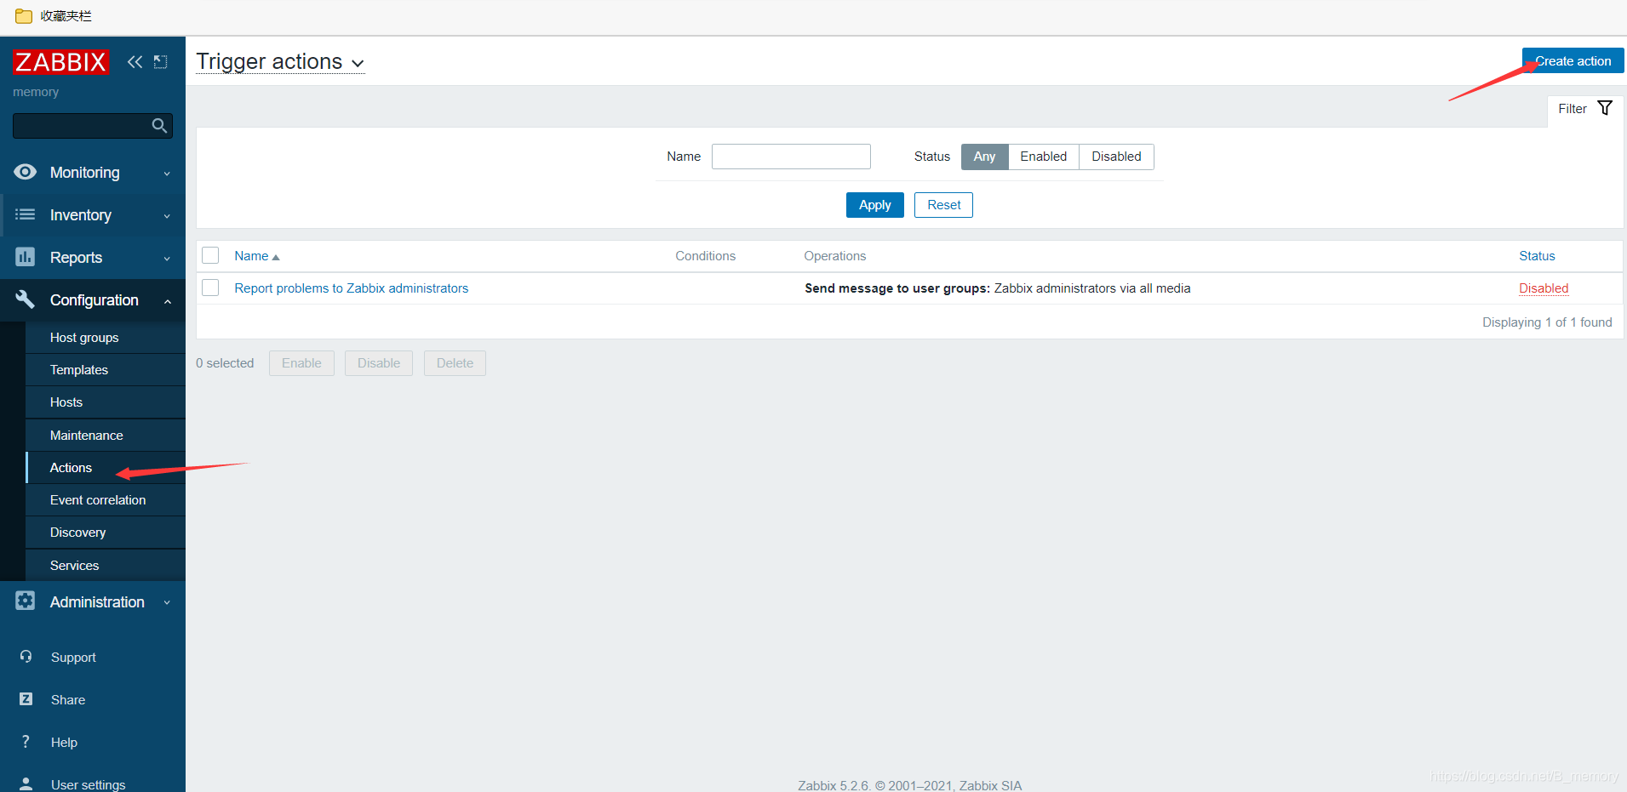1627x792 pixels.
Task: Click the Reports chart icon
Action: pos(26,257)
